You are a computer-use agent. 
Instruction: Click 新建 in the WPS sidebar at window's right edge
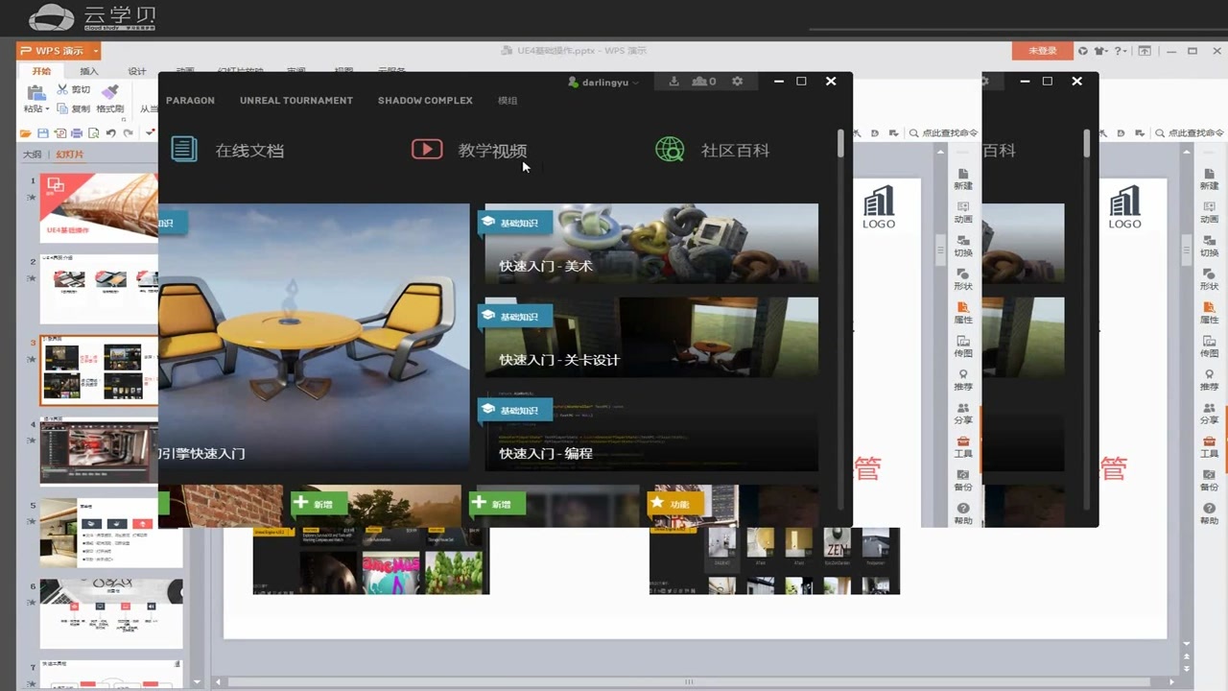pyautogui.click(x=1209, y=179)
